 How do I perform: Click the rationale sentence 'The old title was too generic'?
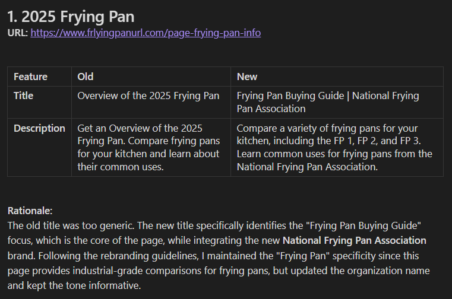[71, 225]
